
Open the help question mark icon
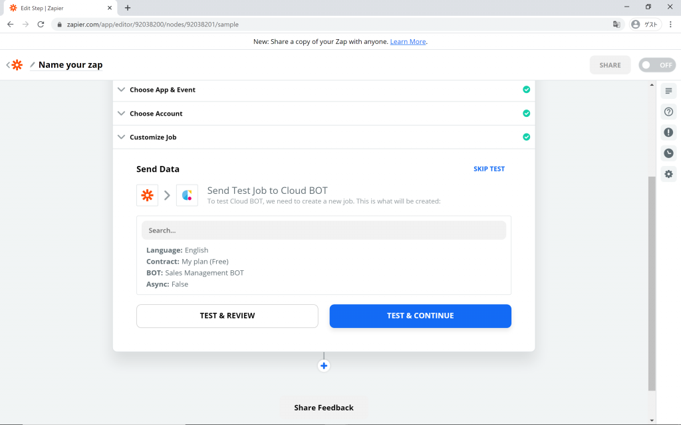(x=668, y=112)
